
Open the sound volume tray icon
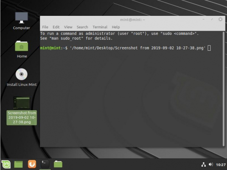(x=211, y=164)
